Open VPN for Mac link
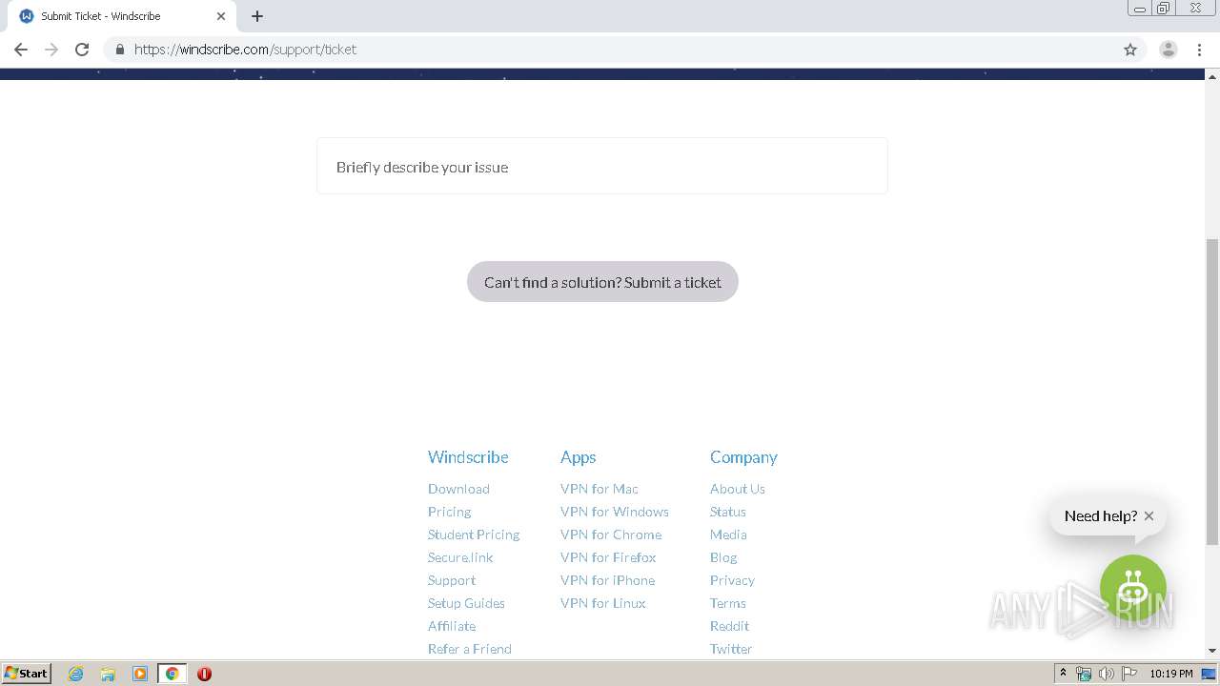Screen dimensions: 1220x686 [x=600, y=489]
